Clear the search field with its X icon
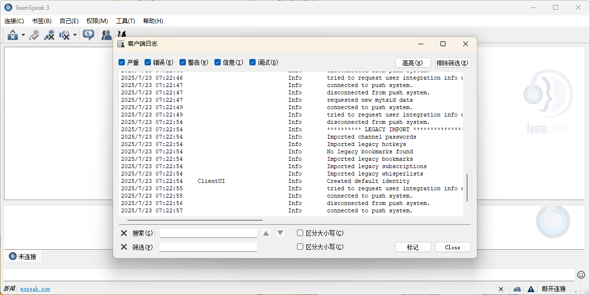Image resolution: width=590 pixels, height=295 pixels. coord(124,233)
